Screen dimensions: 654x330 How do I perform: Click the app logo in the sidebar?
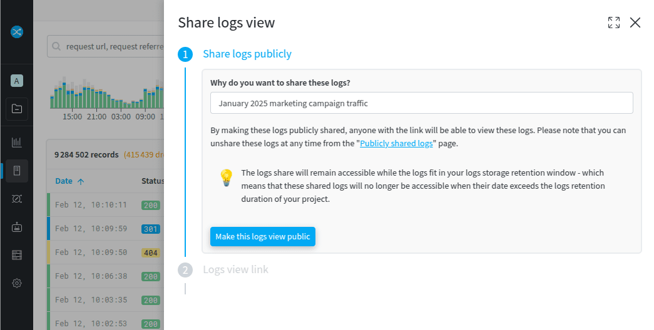[17, 32]
